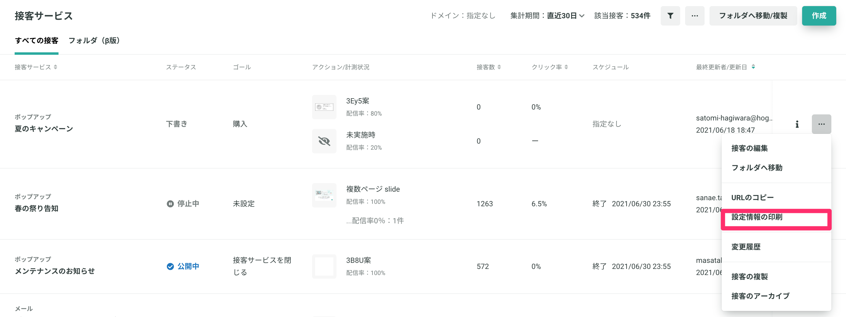The height and width of the screenshot is (317, 846).
Task: Sort by 接客数 column
Action: coord(499,67)
